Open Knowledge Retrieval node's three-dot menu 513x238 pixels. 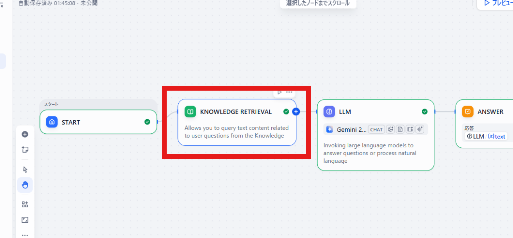(289, 92)
